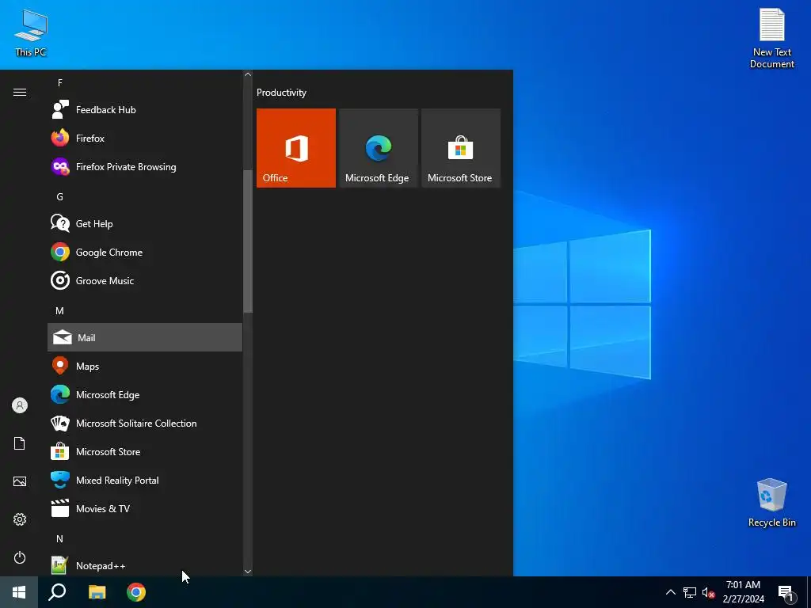Launch Mixed Reality Portal

145,480
